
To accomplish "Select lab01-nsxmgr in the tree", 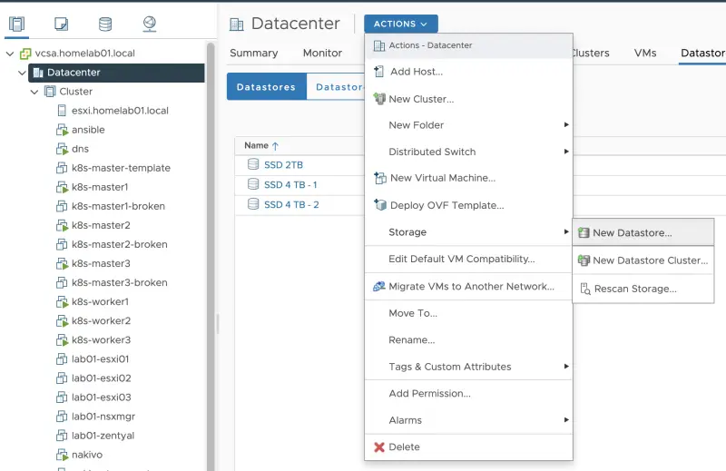I will click(103, 417).
